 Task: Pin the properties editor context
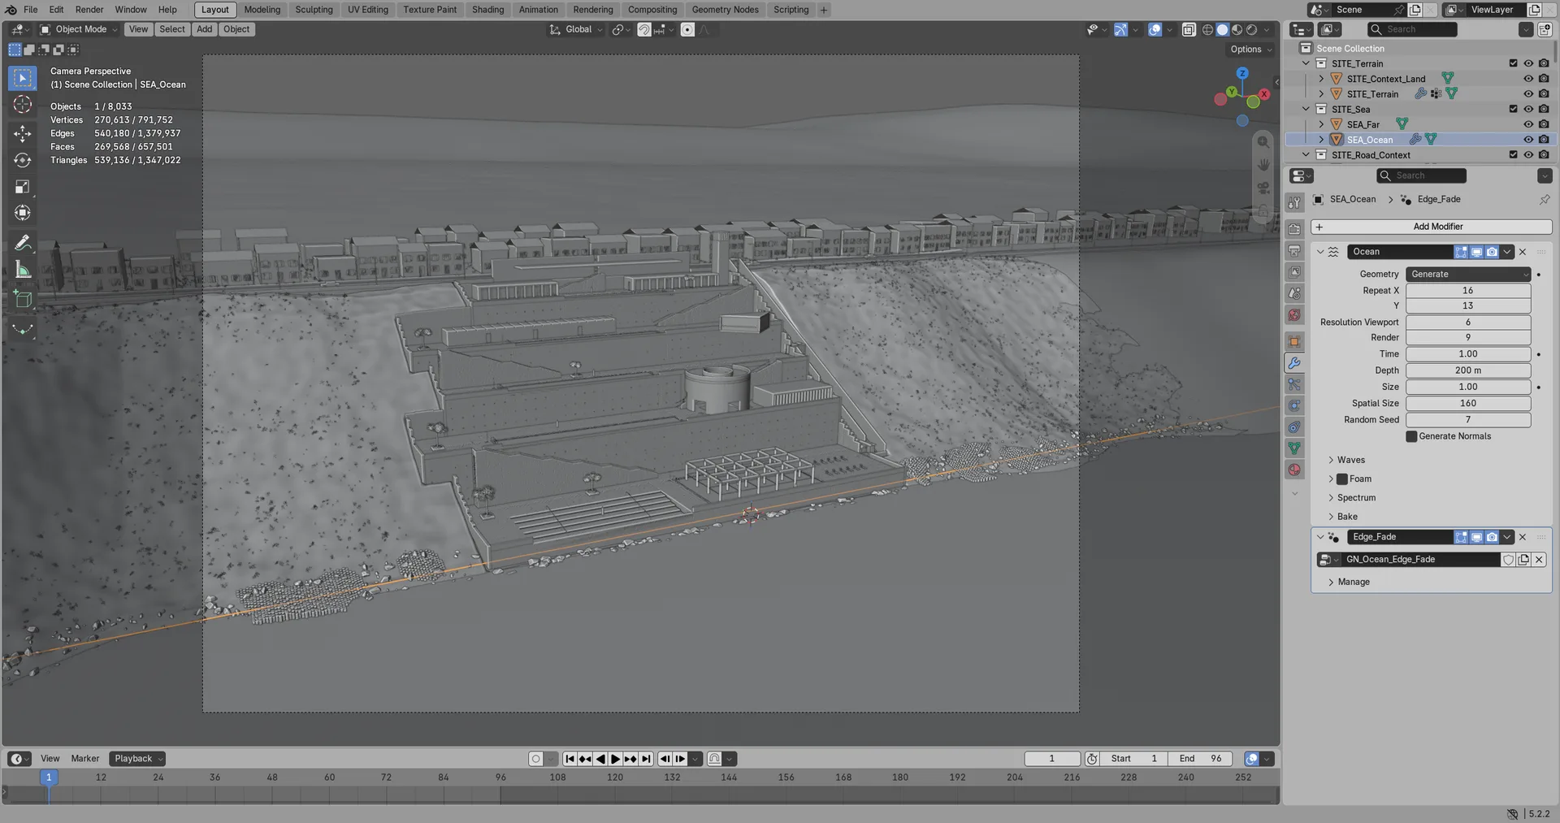(1544, 199)
